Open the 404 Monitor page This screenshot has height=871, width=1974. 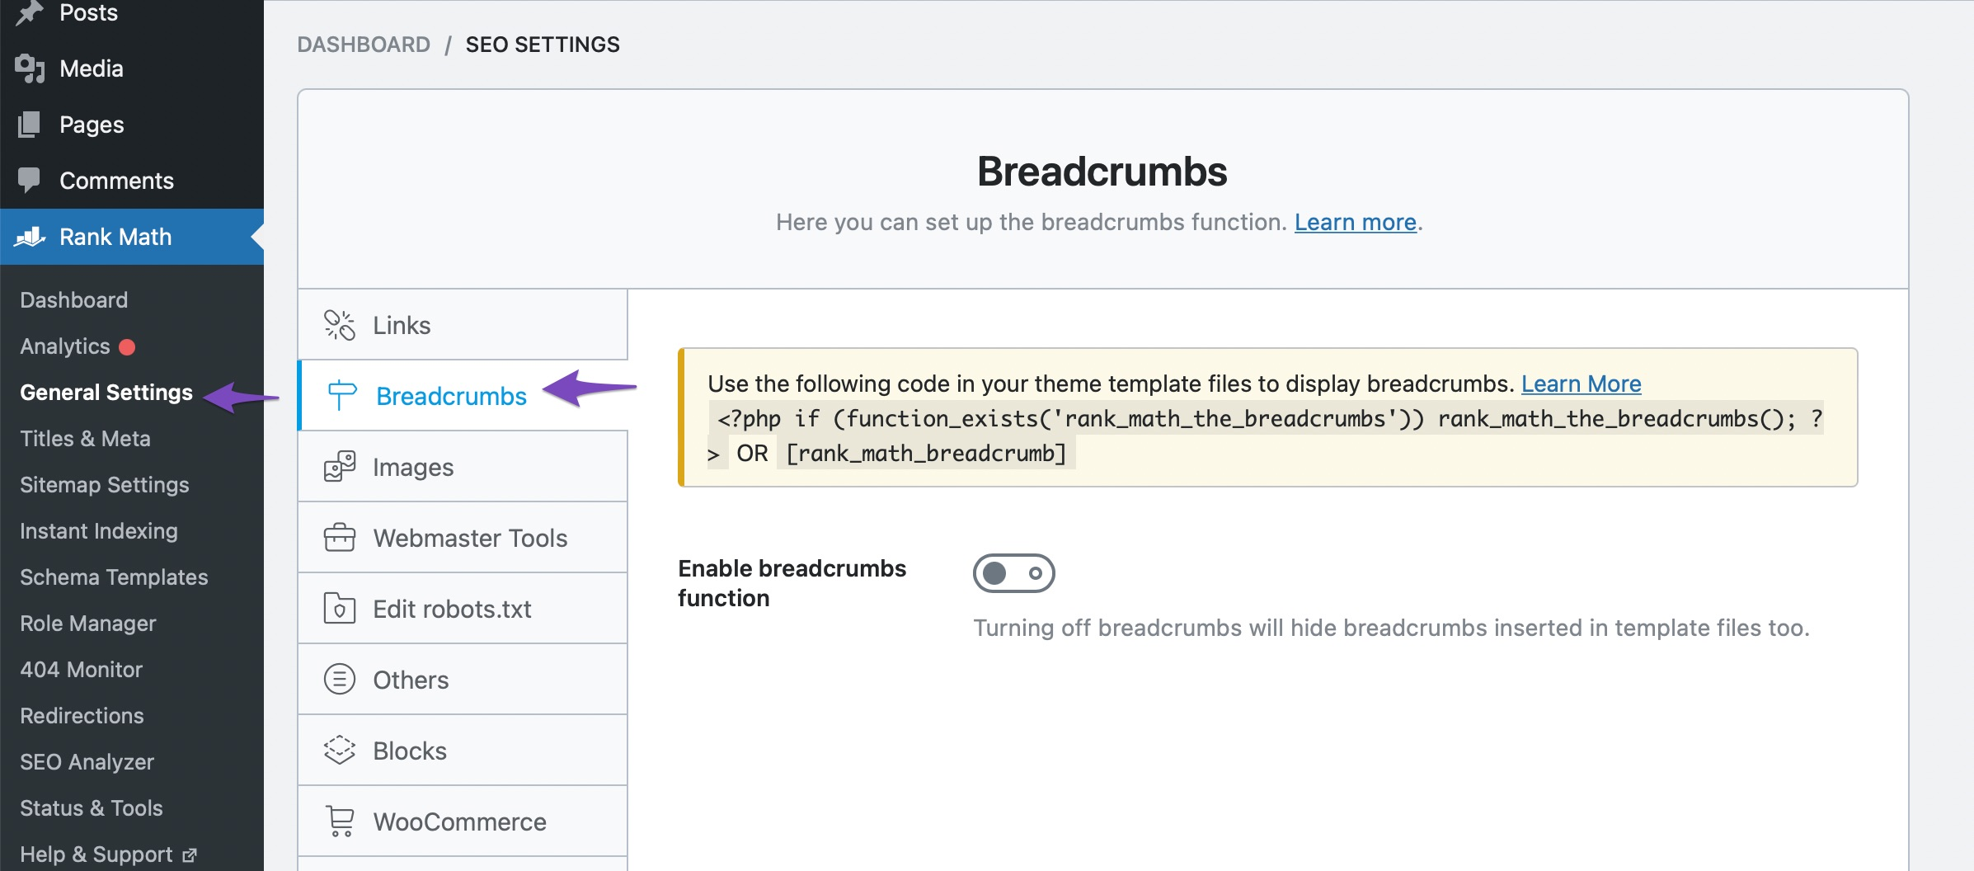pos(80,669)
